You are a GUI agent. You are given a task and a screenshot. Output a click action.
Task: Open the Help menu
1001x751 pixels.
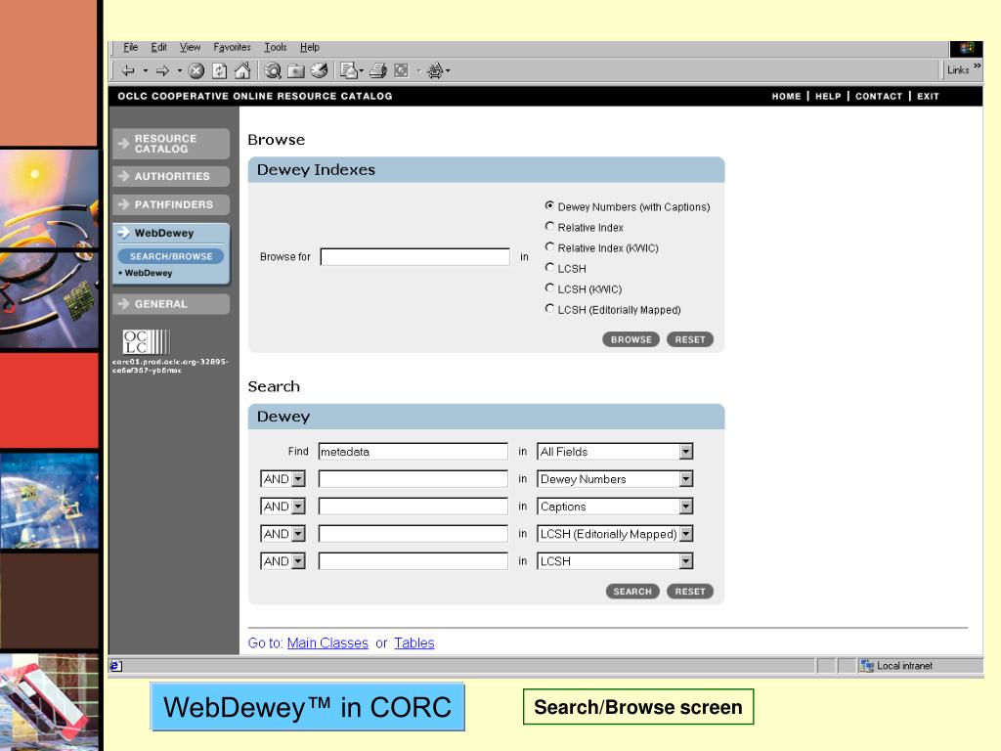[x=310, y=47]
